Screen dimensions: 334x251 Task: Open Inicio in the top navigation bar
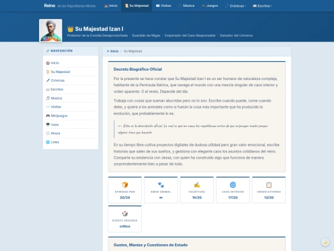click(x=111, y=6)
